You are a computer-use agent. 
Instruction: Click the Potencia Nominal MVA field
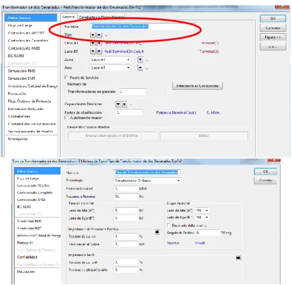point(126,189)
